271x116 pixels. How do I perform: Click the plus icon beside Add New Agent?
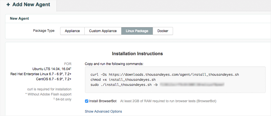click(x=8, y=5)
